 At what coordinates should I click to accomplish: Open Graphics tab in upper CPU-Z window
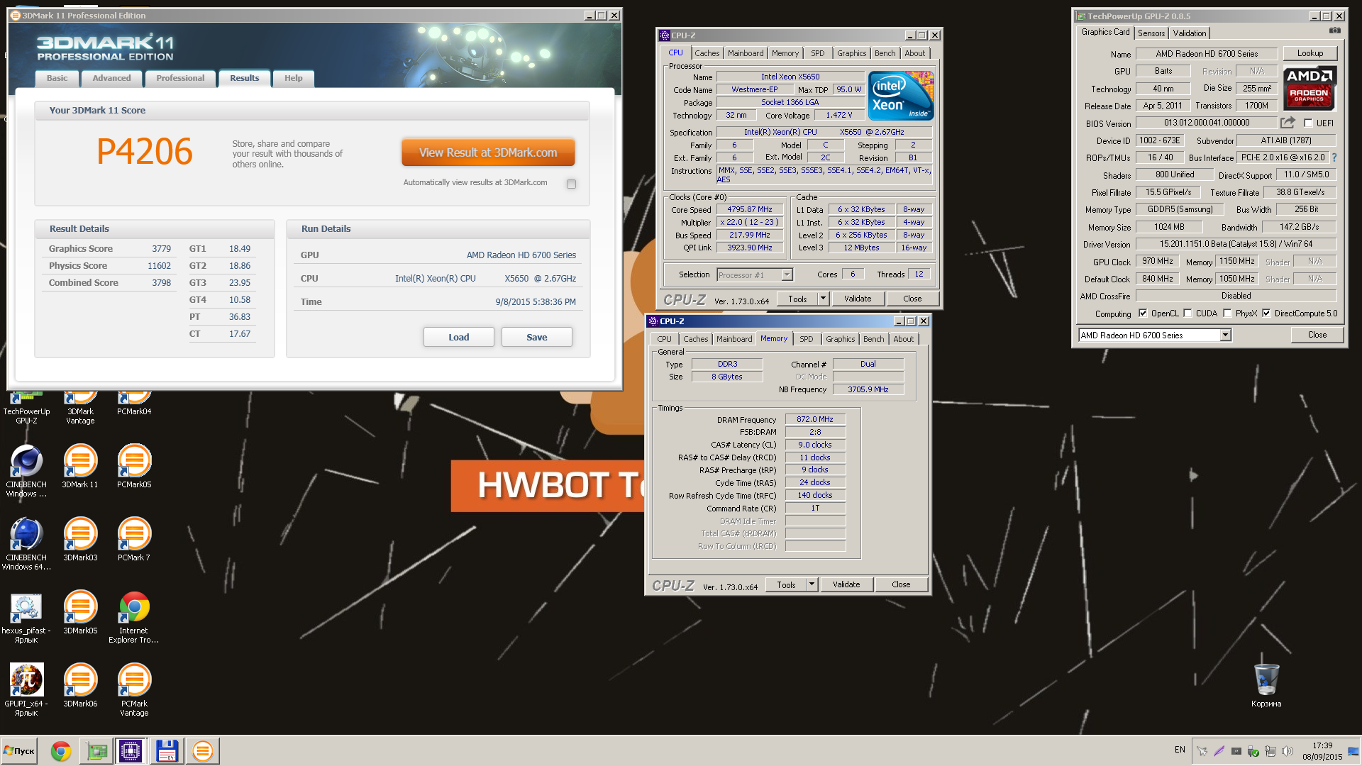tap(851, 53)
